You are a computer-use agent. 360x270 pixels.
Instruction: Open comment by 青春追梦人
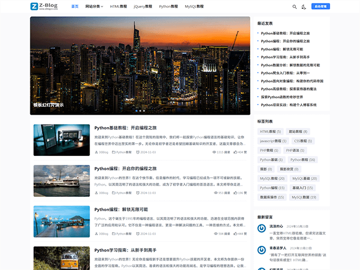298,258
